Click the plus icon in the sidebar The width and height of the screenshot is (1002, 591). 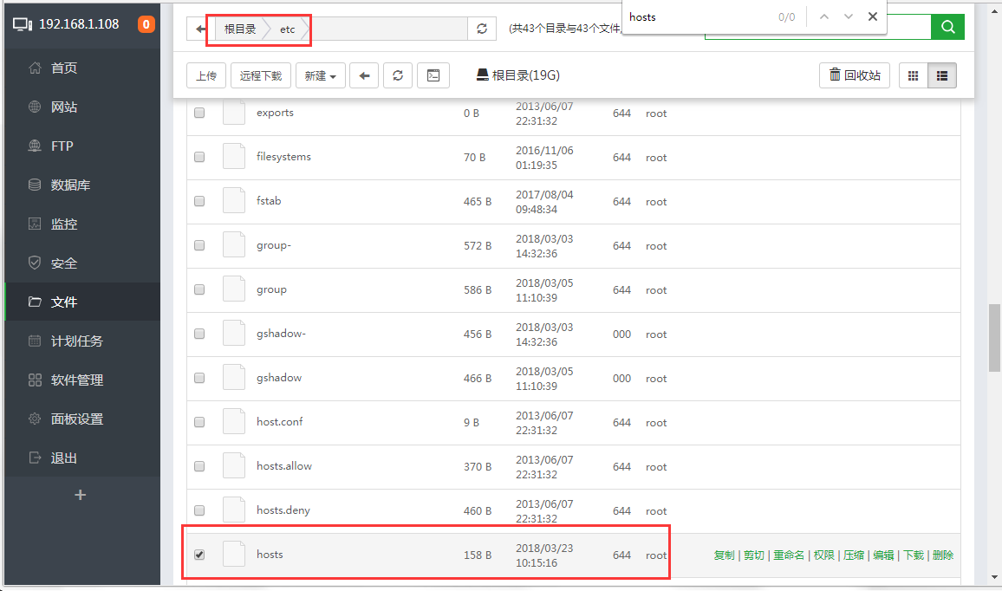[x=80, y=495]
